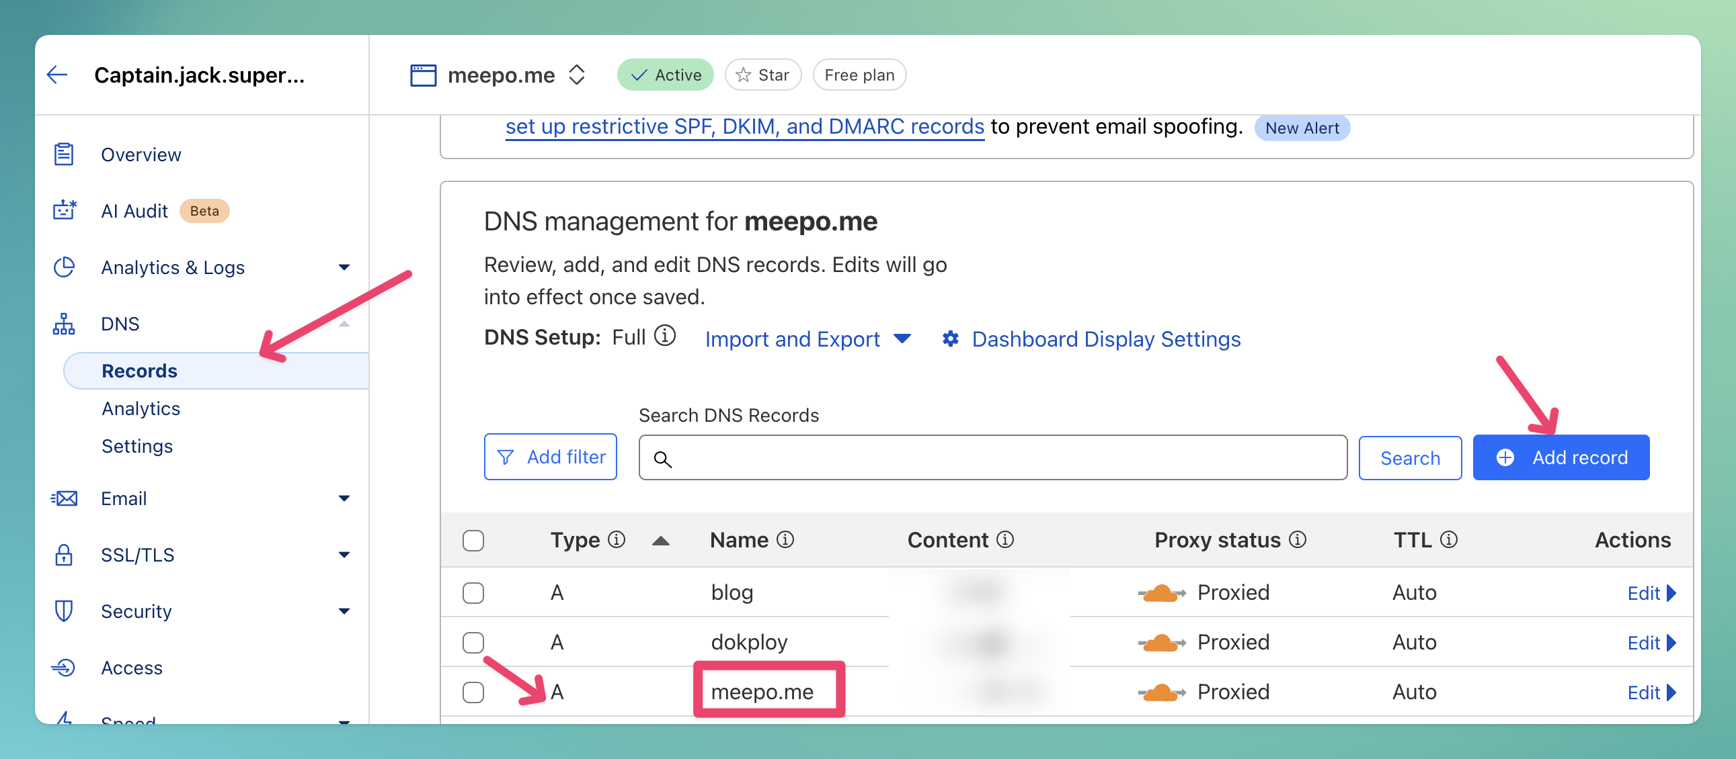Viewport: 1736px width, 759px height.
Task: Click the orange cloud for dokploy record
Action: coord(1162,643)
